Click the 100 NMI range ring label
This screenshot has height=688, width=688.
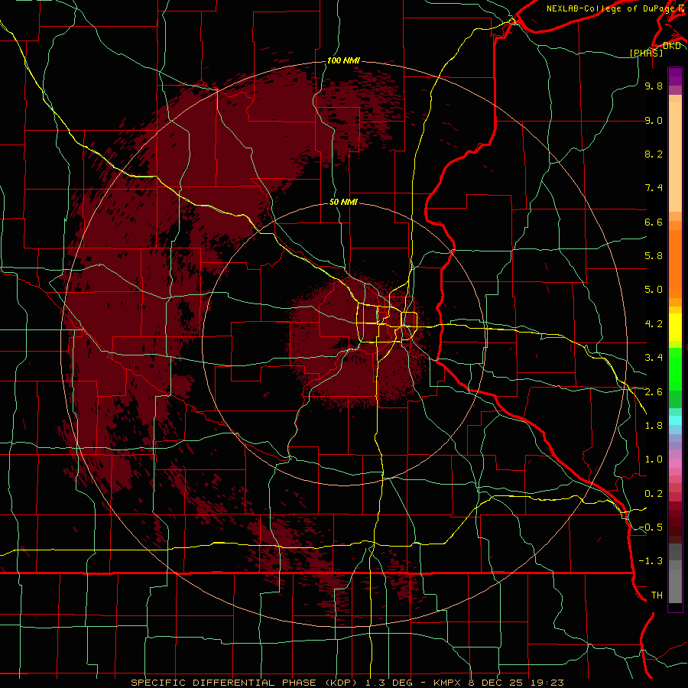click(343, 60)
